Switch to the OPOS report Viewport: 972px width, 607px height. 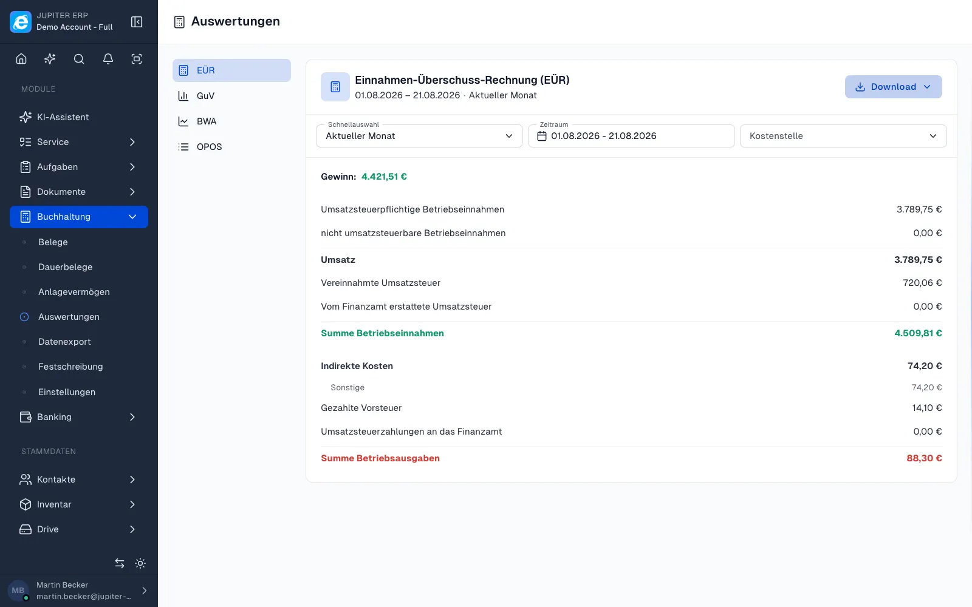(231, 147)
